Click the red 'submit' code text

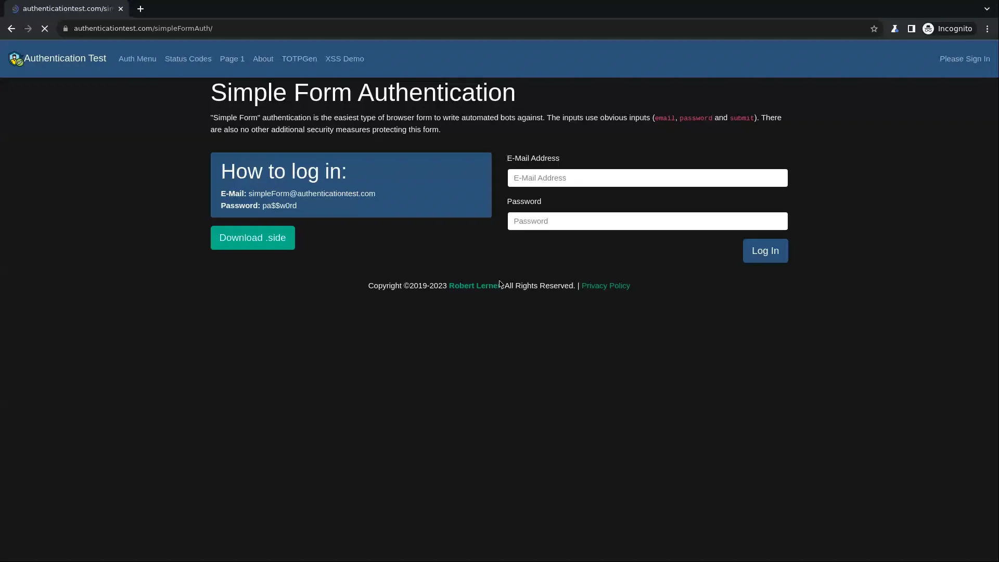[741, 118]
